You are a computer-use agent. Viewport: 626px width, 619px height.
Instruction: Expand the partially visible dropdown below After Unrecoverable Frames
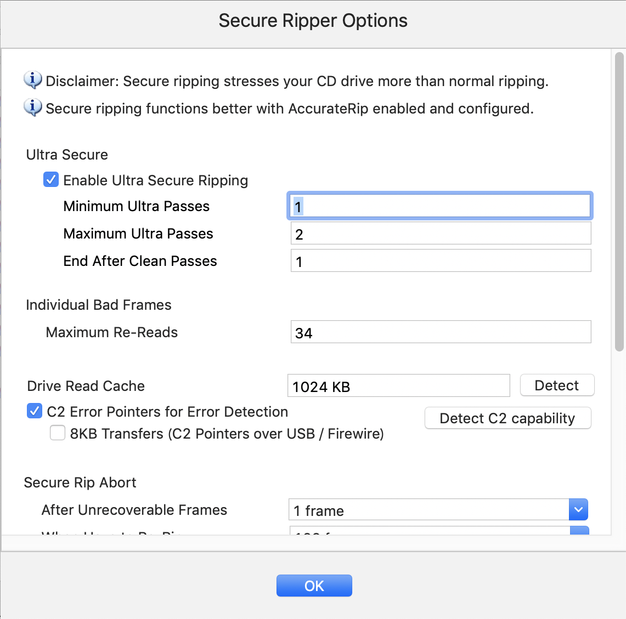click(x=579, y=531)
